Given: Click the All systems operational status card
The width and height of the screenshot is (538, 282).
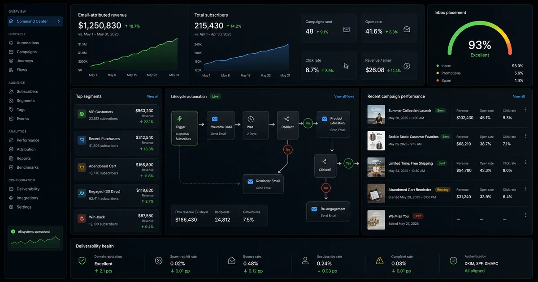Looking at the screenshot, I should tap(35, 238).
